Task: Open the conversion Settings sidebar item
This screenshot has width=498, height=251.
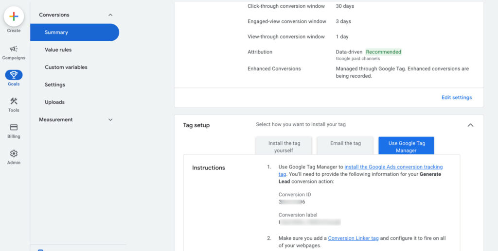Action: [54, 85]
